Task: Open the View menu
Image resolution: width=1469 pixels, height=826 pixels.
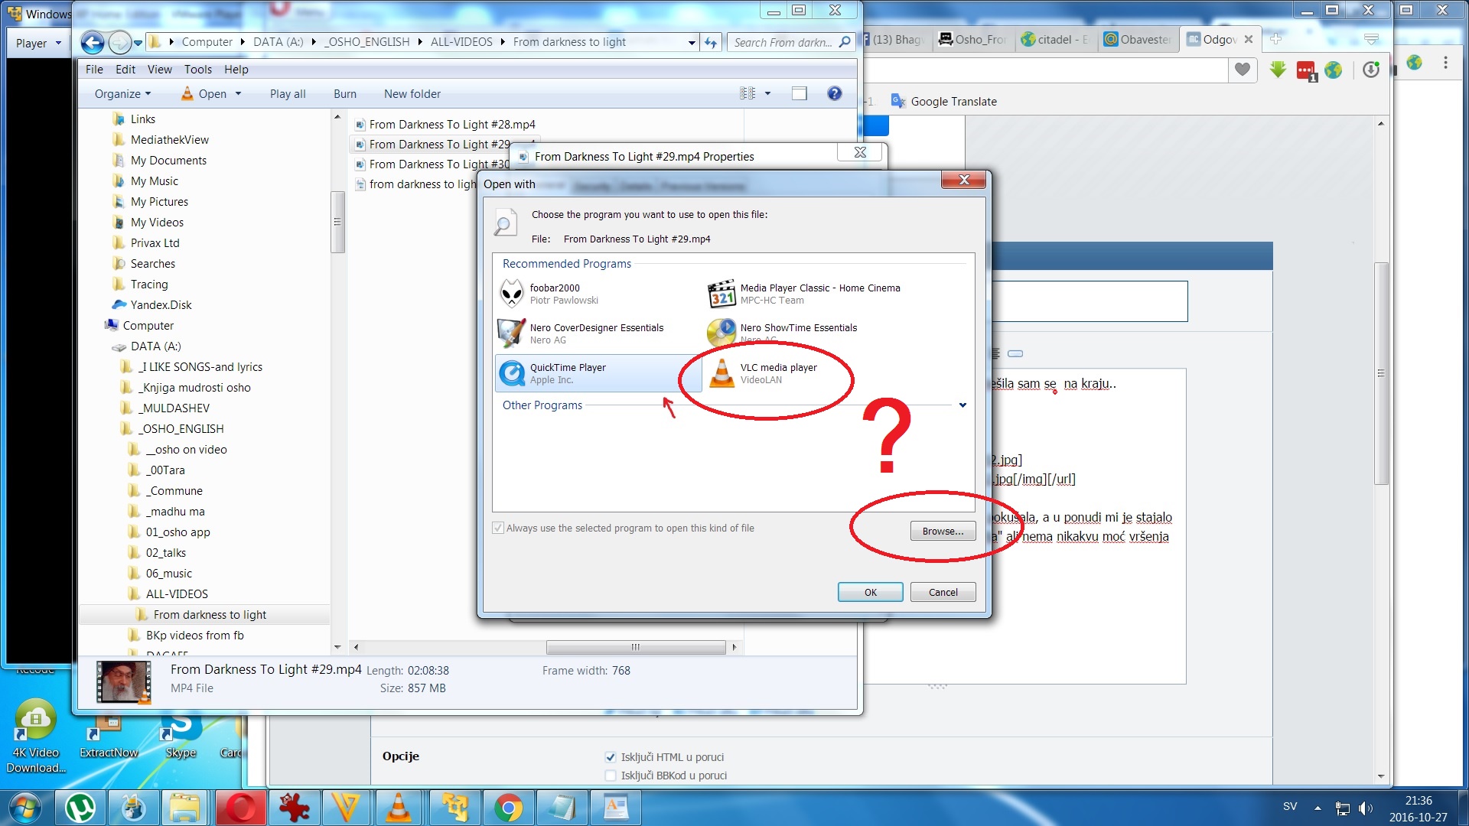Action: tap(159, 69)
